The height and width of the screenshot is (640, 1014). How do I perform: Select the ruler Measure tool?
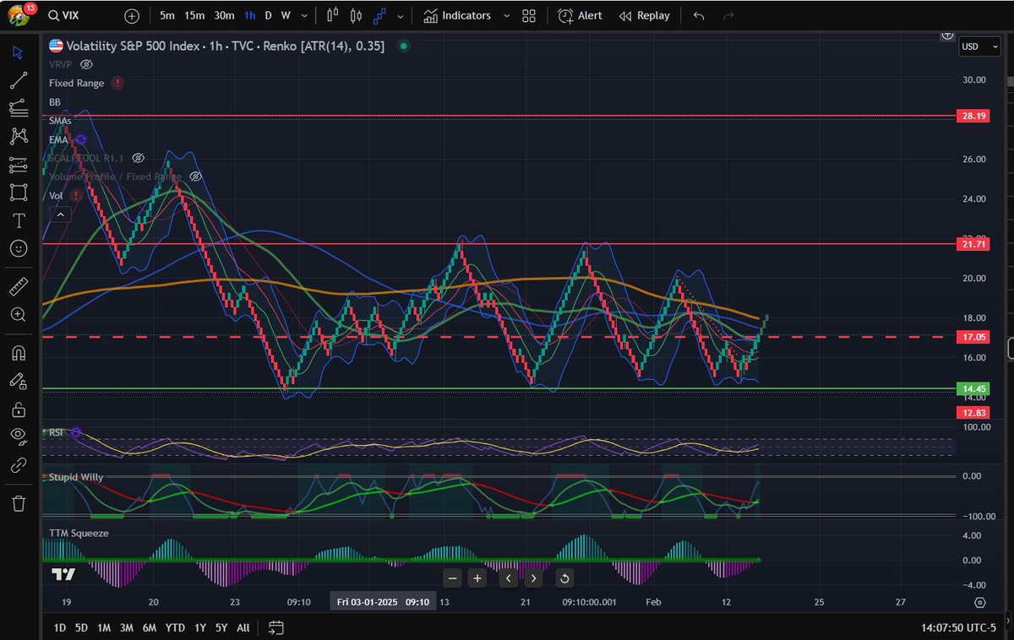click(19, 287)
